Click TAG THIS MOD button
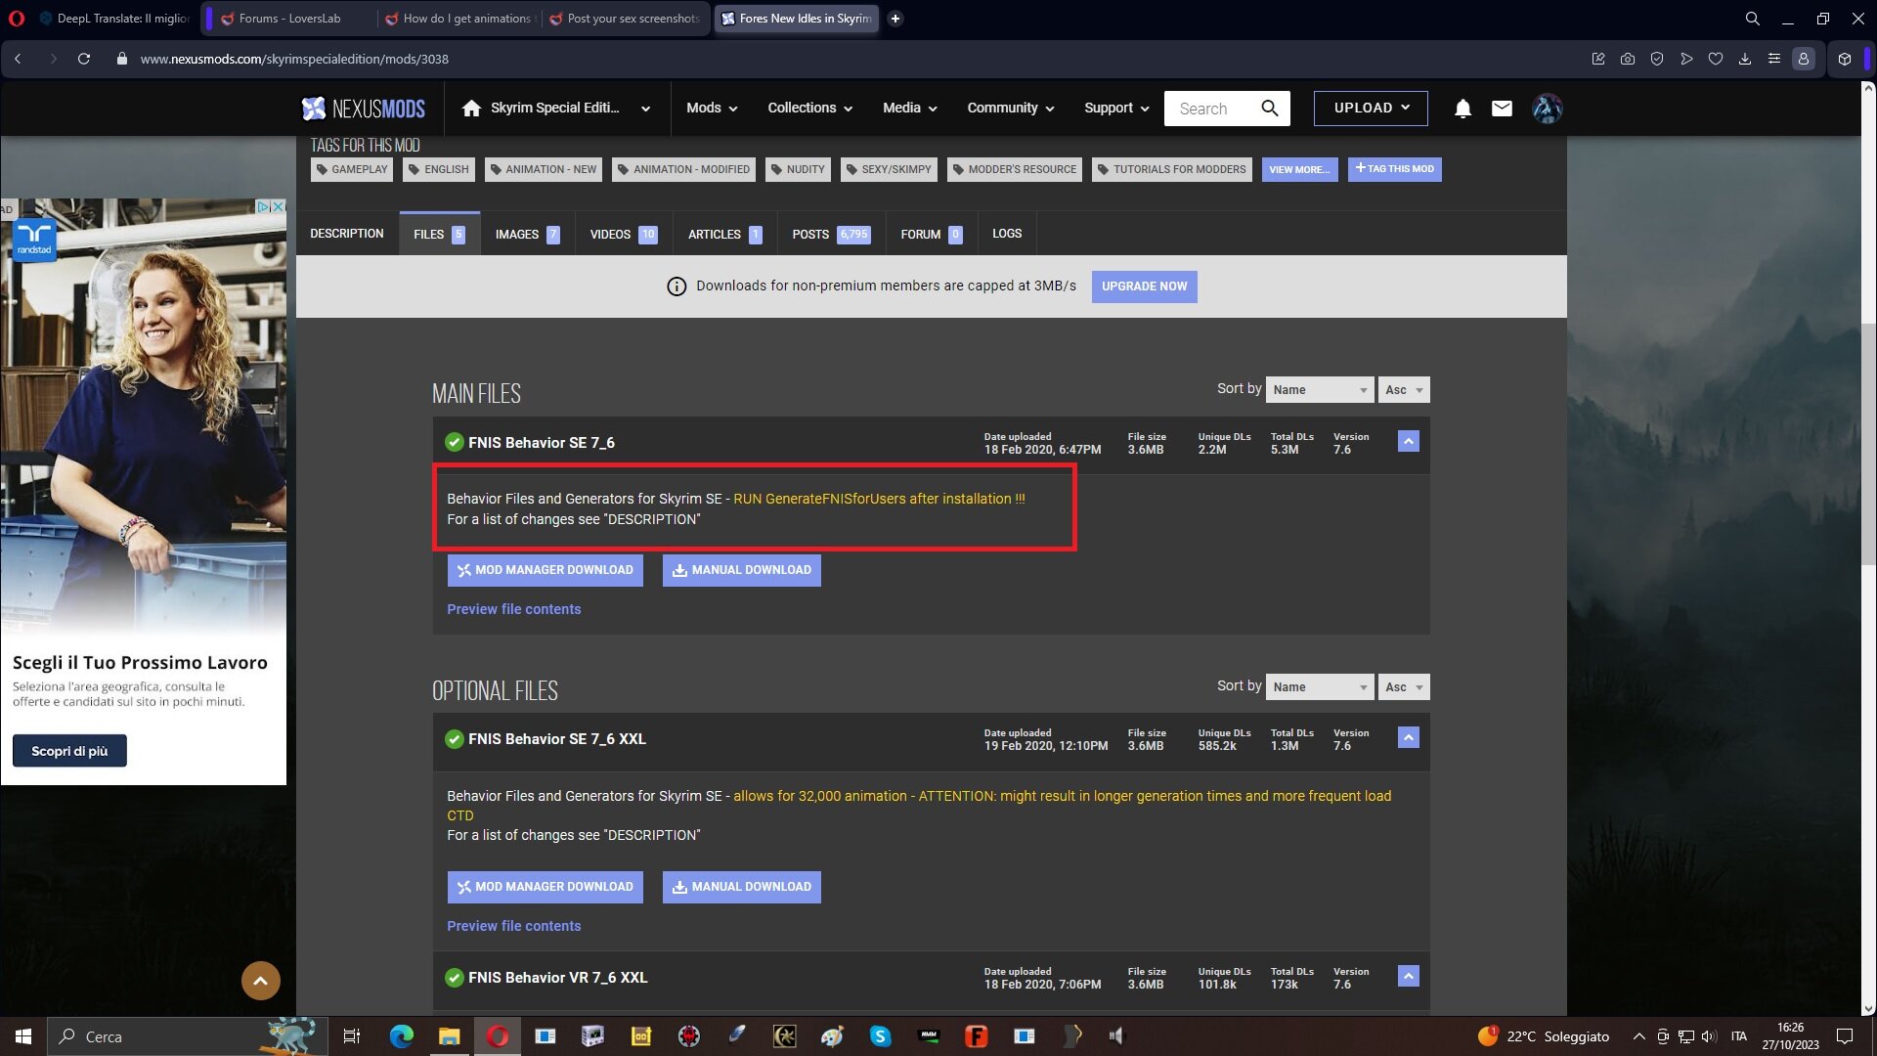Screen dimensions: 1877x1056 (1394, 169)
